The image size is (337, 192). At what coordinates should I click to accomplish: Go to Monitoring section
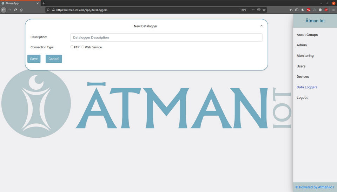[305, 56]
